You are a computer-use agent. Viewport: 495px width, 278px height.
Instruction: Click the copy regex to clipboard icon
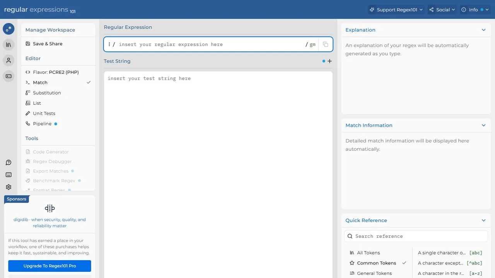(326, 44)
